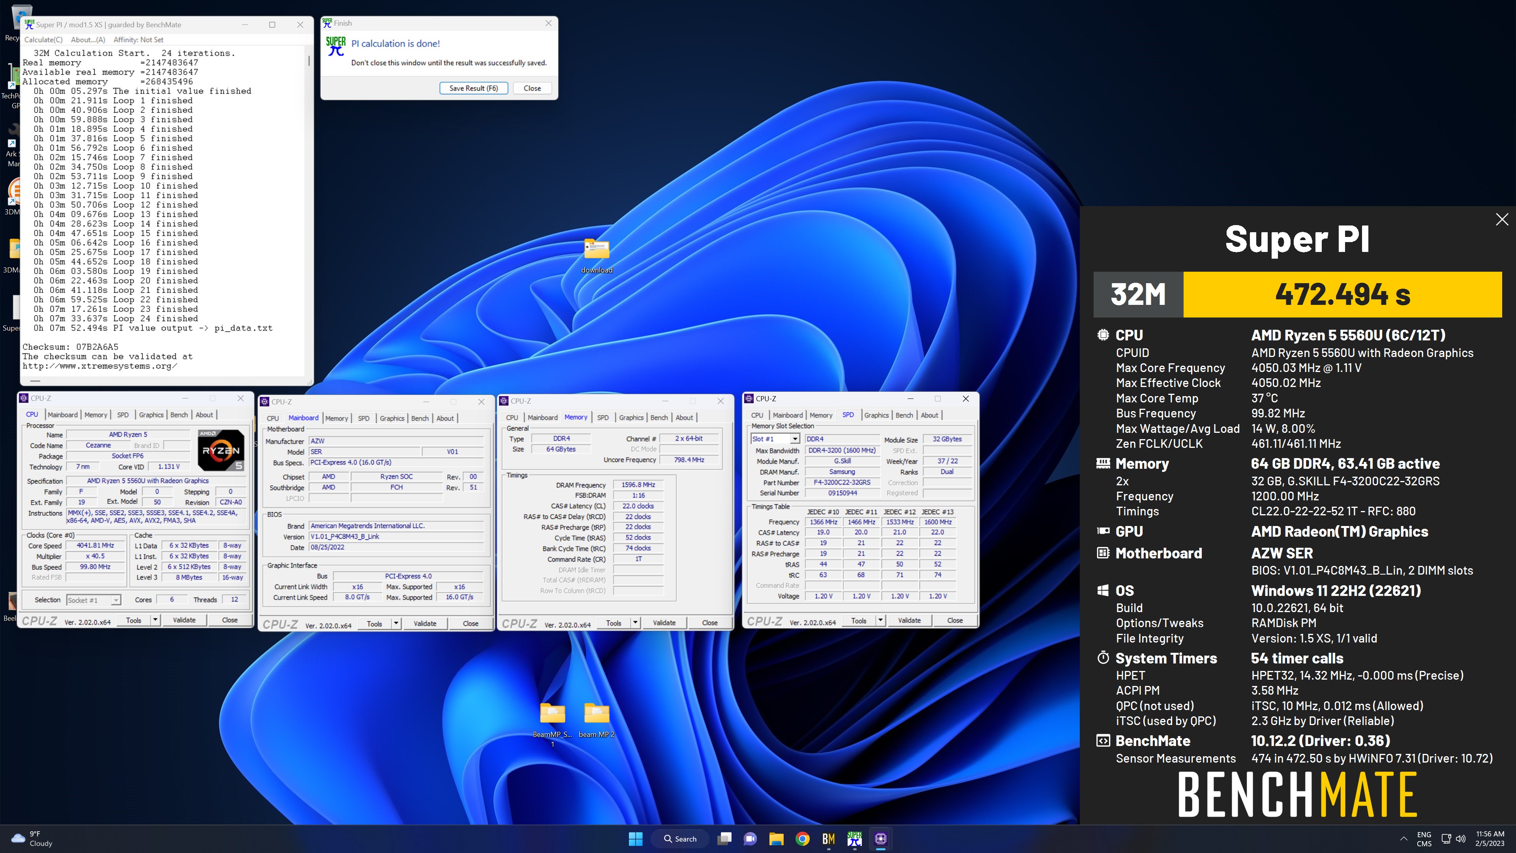Open the Tools dropdown arrow in CPU tab window

click(156, 620)
